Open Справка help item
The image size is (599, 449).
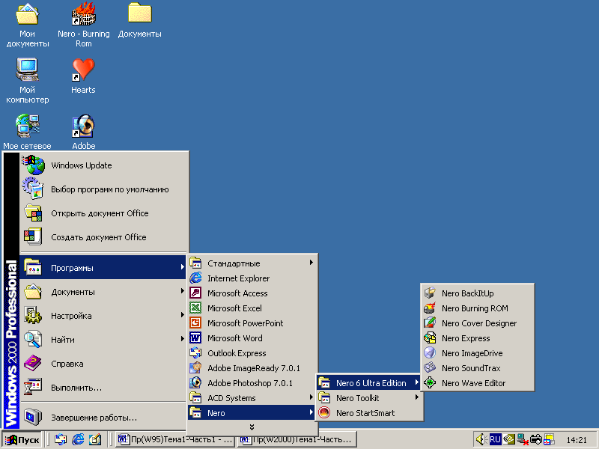(103, 364)
